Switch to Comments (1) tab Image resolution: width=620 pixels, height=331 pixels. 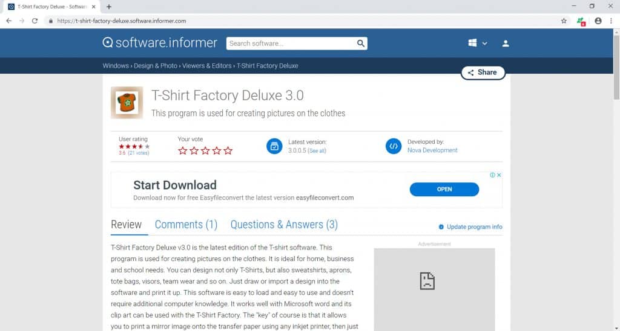click(186, 225)
